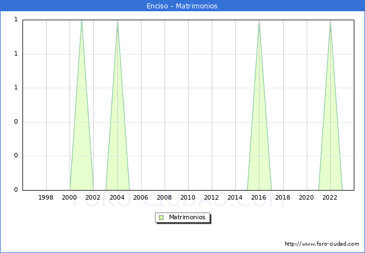The height and width of the screenshot is (253, 365).
Task: Click the green Matrimonios legend swatch
Action: (x=161, y=217)
